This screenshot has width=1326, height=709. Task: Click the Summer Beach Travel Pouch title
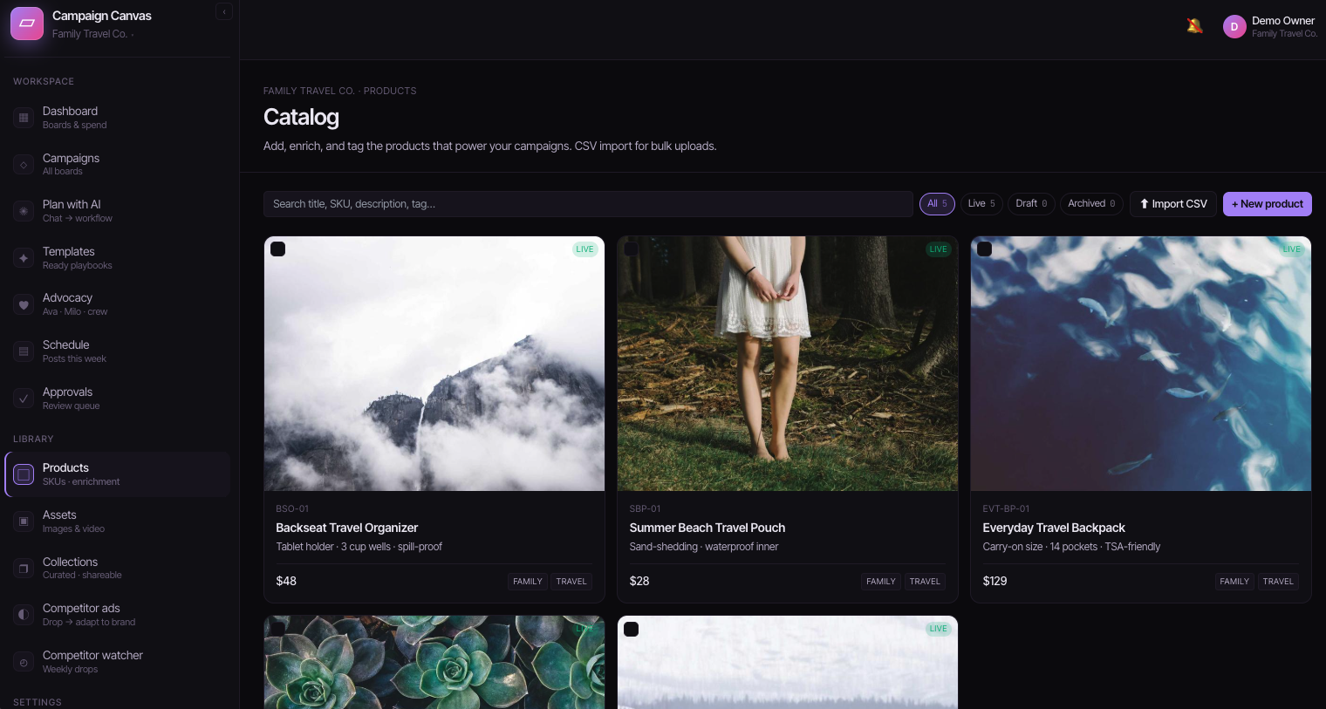(x=707, y=528)
